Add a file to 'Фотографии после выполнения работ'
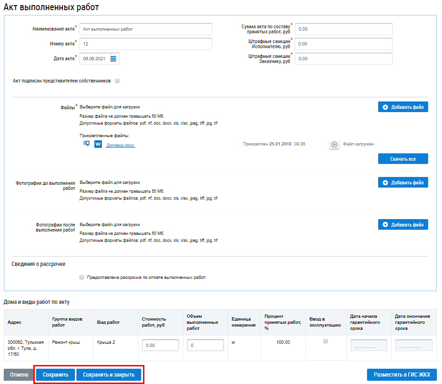Viewport: 442px width, 384px height. (x=403, y=225)
